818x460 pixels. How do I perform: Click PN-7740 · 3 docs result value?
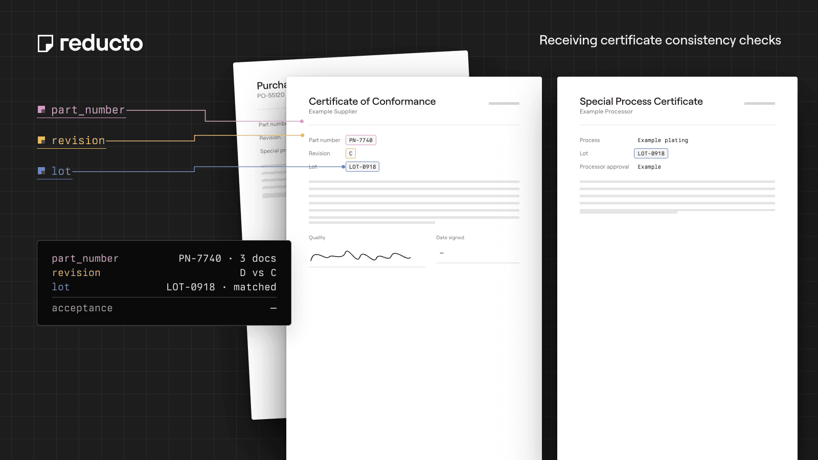pyautogui.click(x=228, y=259)
